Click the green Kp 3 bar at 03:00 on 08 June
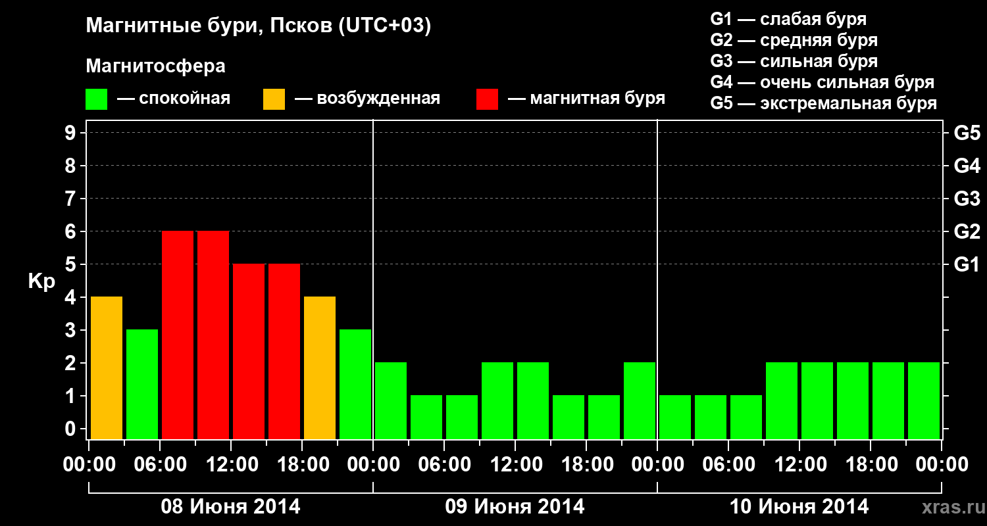The width and height of the screenshot is (987, 526). (142, 384)
